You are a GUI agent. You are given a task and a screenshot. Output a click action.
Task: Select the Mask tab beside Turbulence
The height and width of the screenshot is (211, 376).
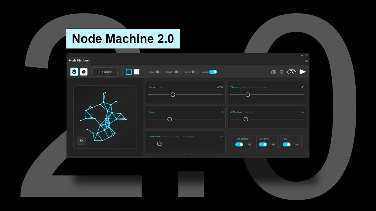click(165, 137)
